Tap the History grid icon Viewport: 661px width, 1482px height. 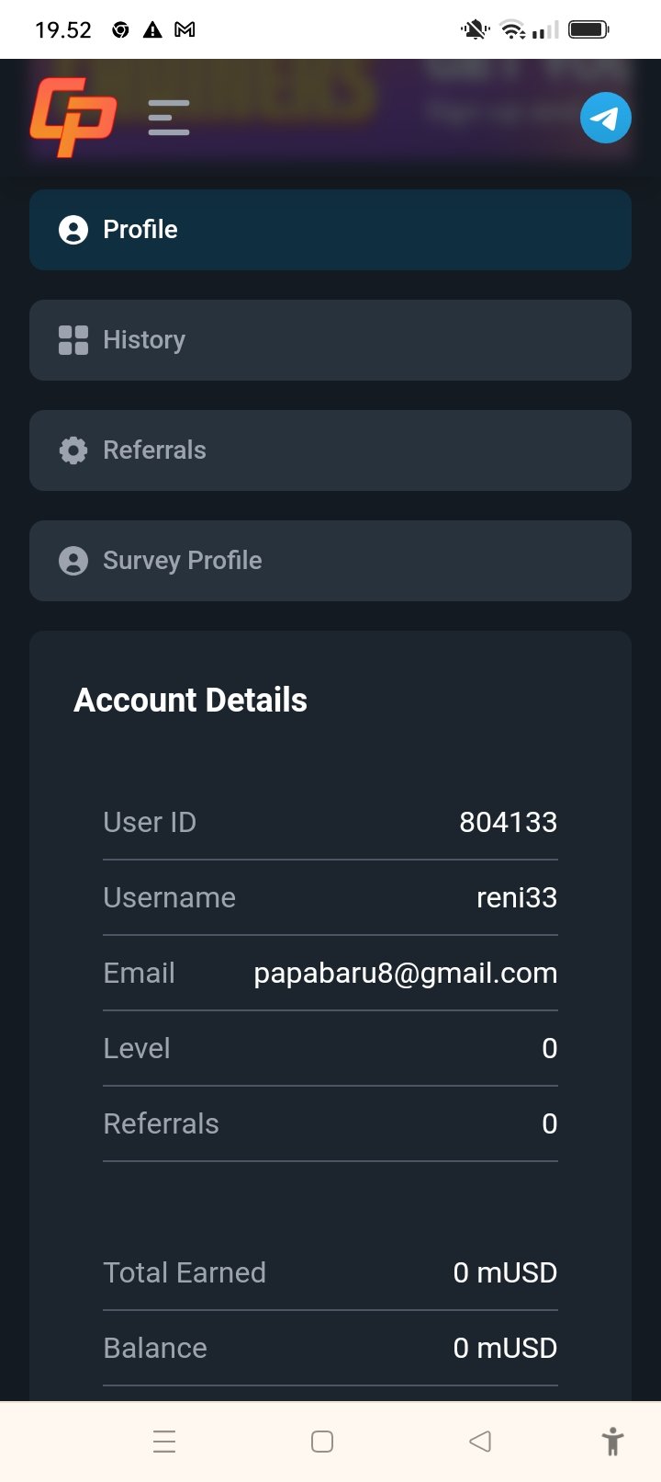coord(73,340)
